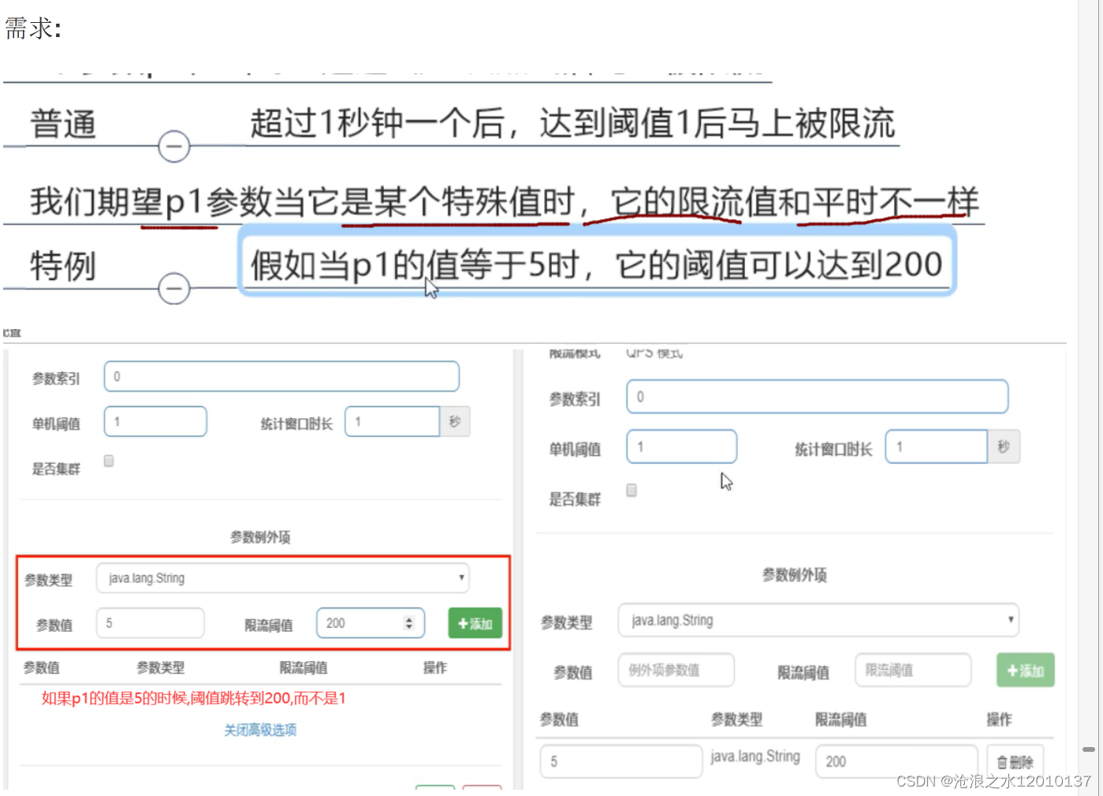Click 统计窗口时长 field in the red-boxed form

click(392, 421)
